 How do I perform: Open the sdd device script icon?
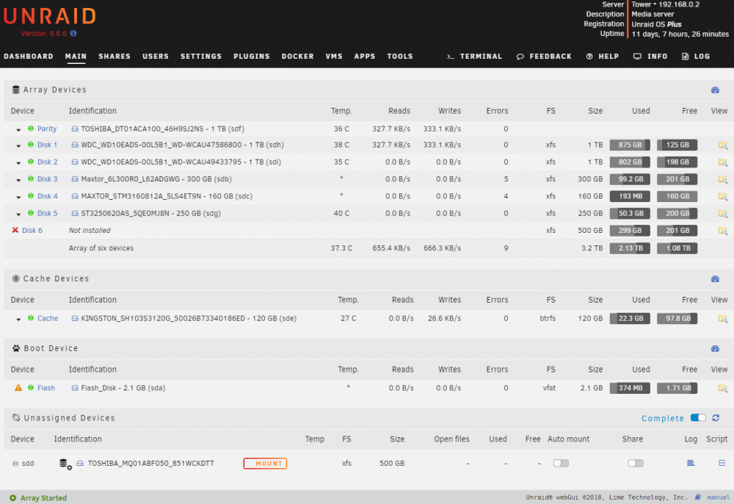pos(722,463)
